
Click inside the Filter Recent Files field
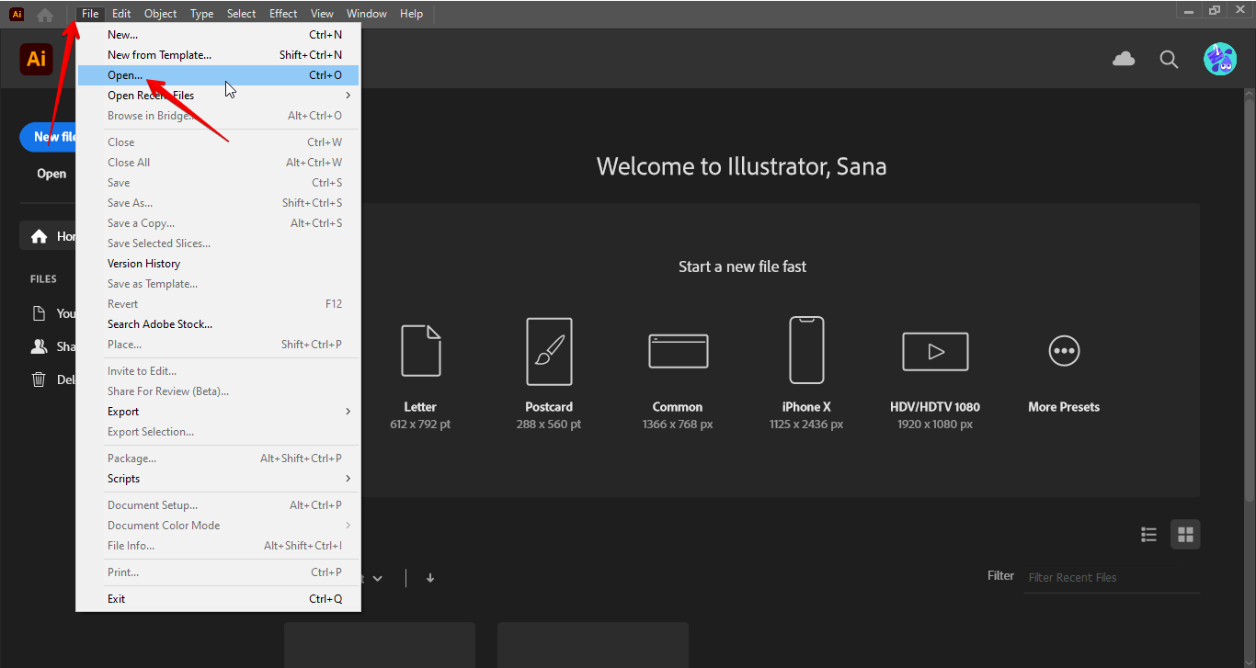[1103, 577]
